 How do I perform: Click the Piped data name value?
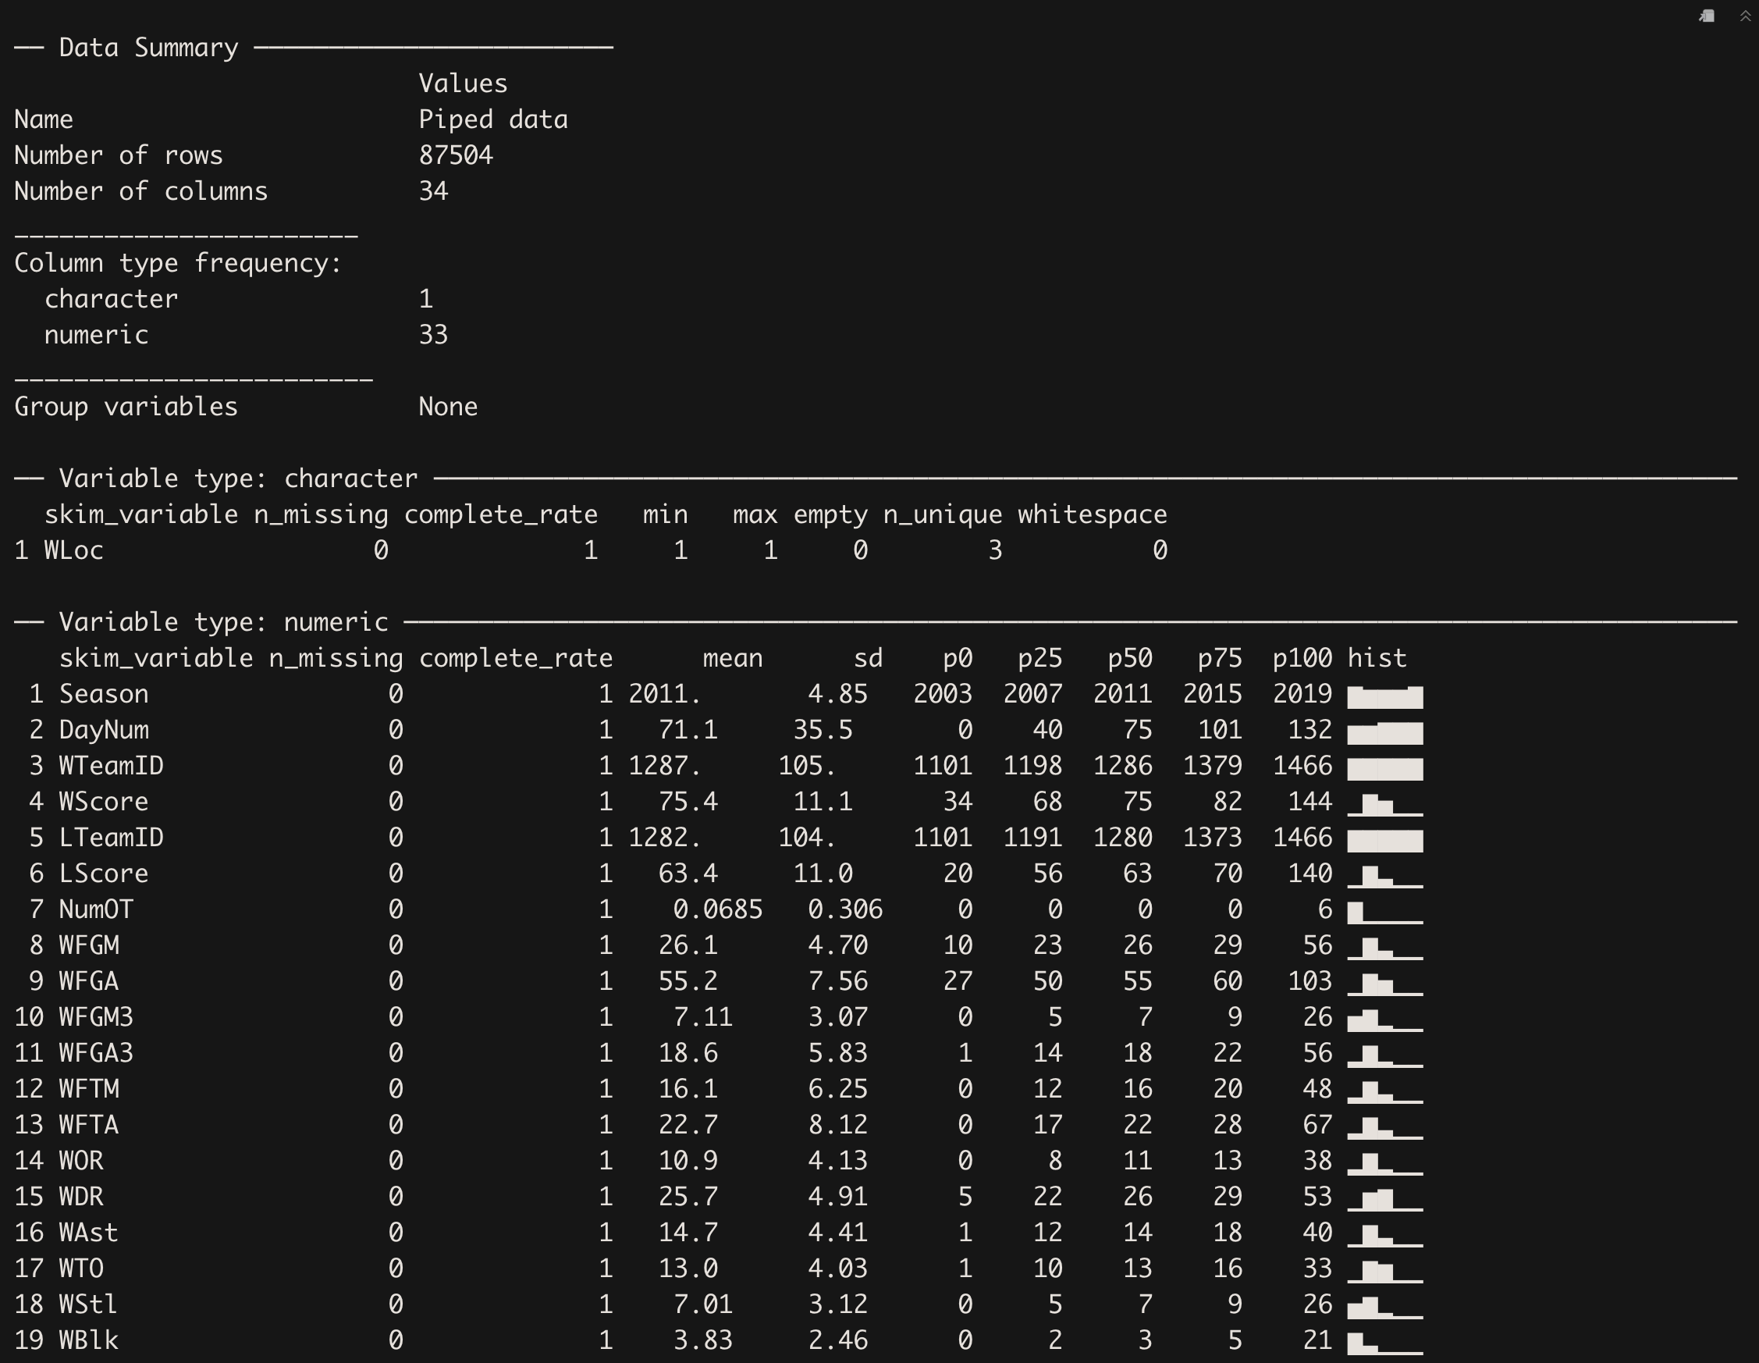[x=492, y=119]
